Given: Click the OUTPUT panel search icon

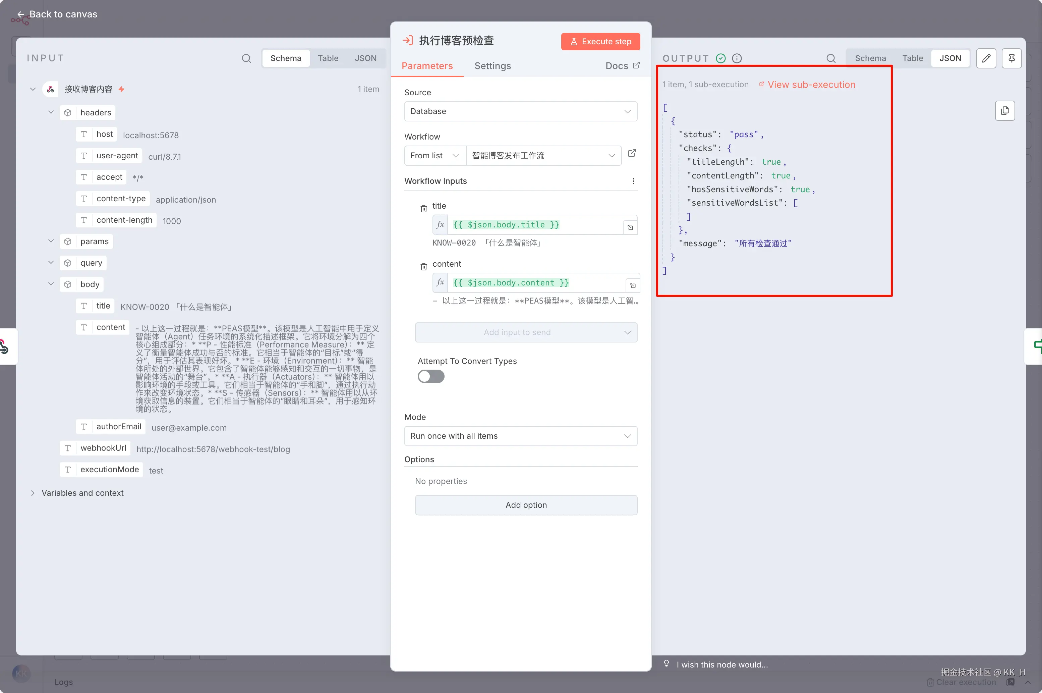Looking at the screenshot, I should 830,58.
